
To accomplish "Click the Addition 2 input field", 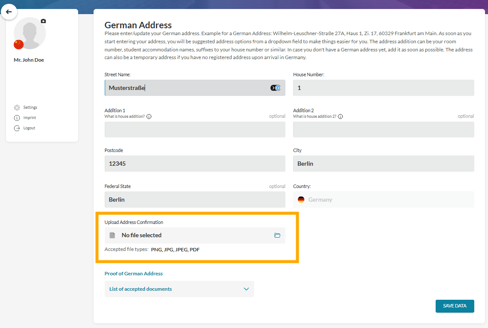I will point(383,129).
